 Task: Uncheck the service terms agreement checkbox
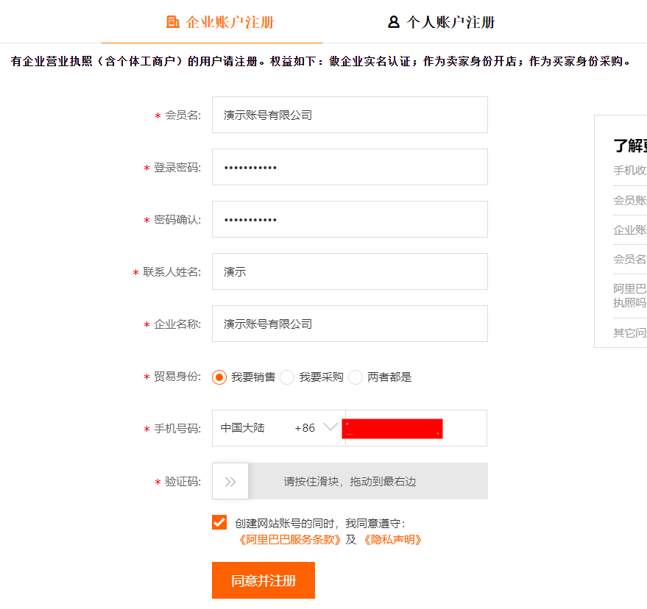(x=219, y=522)
